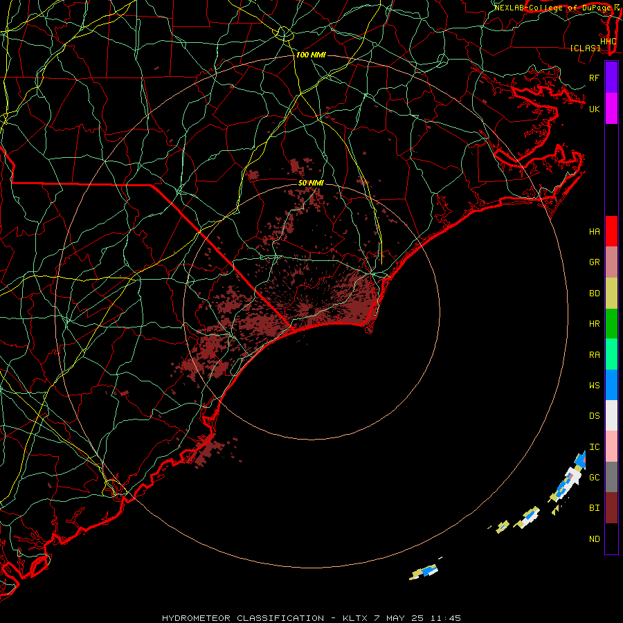This screenshot has width=623, height=623.
Task: Click the UK legend label
Action: [594, 109]
